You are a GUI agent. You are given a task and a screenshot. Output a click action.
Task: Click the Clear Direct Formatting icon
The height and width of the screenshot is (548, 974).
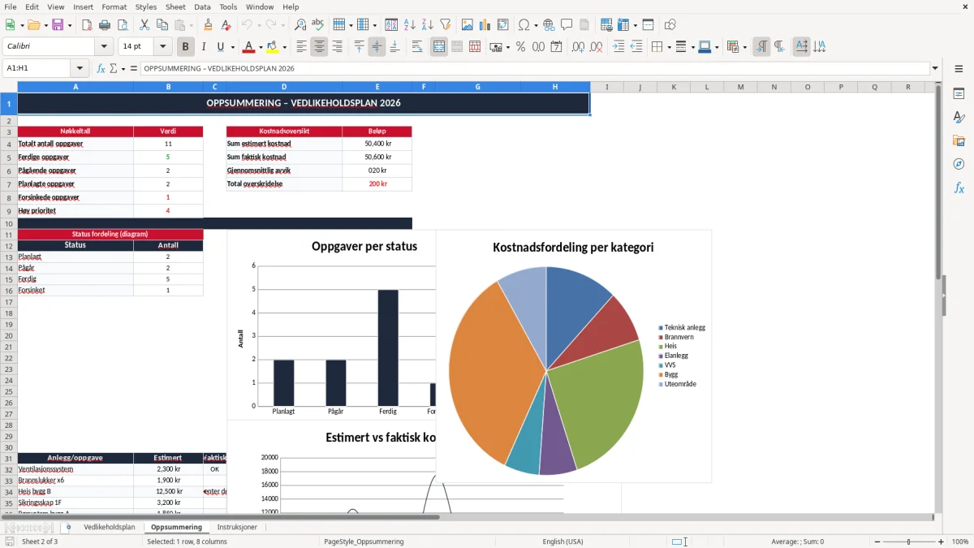click(226, 25)
